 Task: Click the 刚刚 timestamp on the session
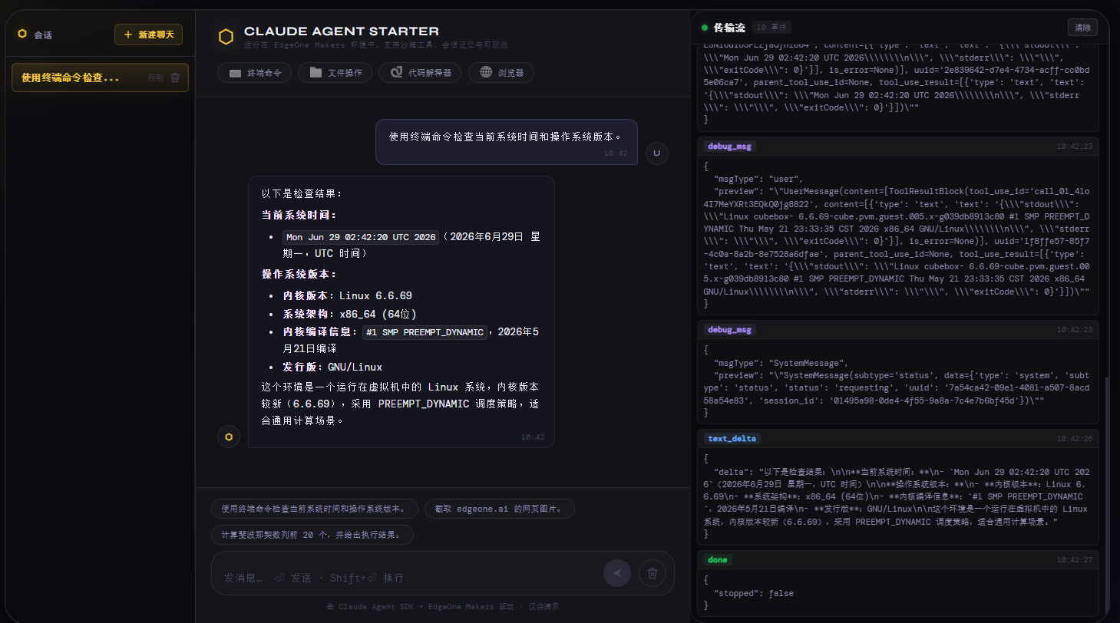click(x=155, y=77)
